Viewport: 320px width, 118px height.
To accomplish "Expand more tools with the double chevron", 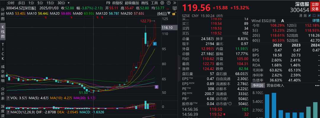I will click(174, 3).
